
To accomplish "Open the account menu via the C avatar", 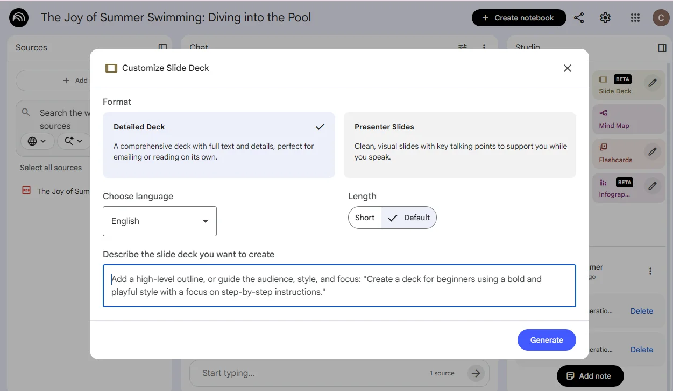I will [661, 18].
